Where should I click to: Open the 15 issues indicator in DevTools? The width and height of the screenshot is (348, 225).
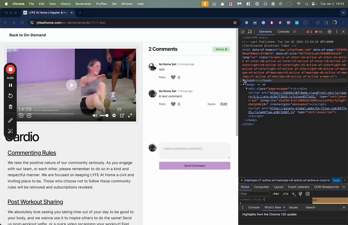pyautogui.click(x=319, y=32)
